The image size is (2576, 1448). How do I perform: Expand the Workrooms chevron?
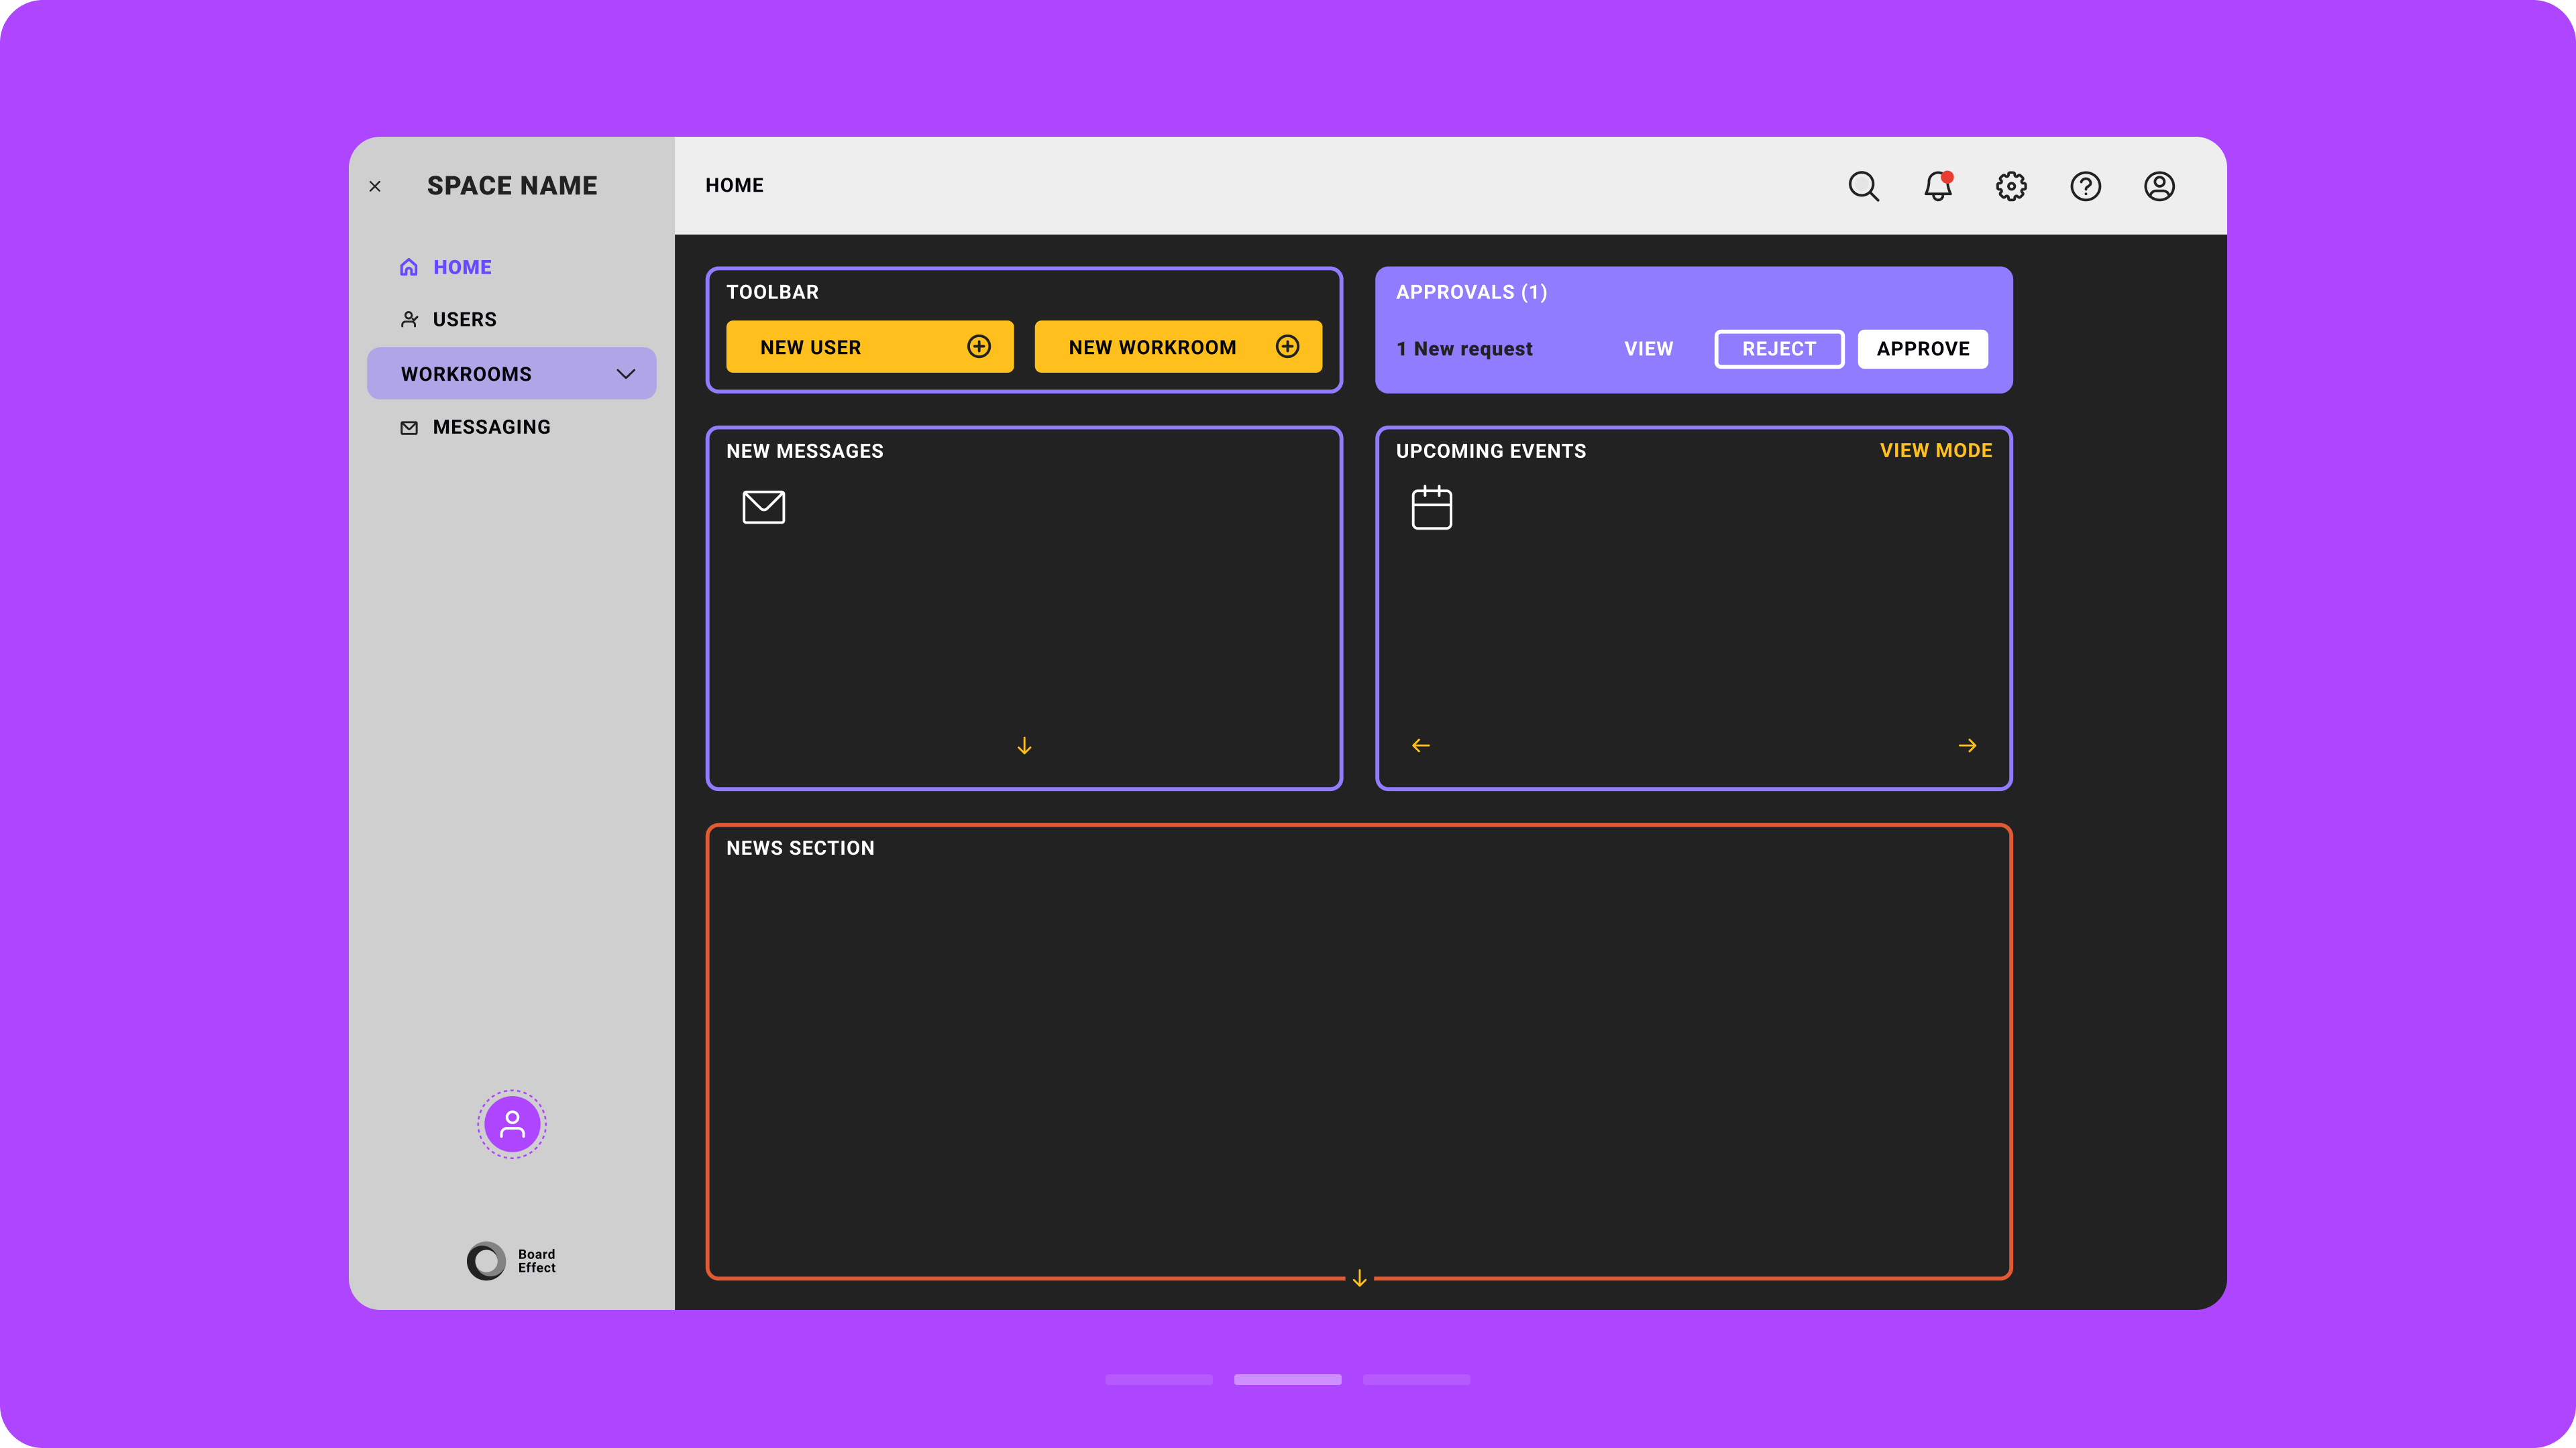tap(626, 374)
